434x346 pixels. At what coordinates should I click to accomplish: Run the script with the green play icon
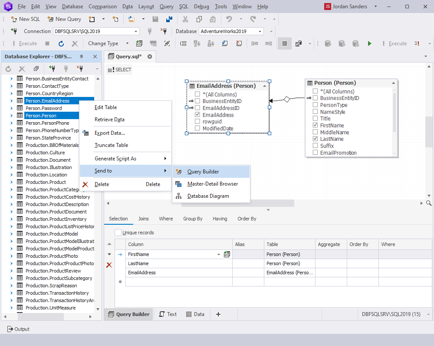(370, 43)
